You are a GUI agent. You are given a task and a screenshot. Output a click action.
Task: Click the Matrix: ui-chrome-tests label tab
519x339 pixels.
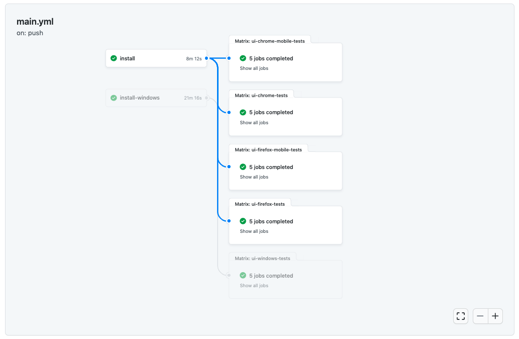[261, 94]
